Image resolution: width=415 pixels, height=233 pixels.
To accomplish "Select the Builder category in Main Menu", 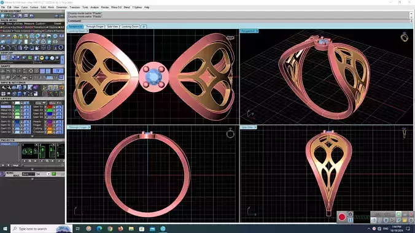I will coord(6,31).
